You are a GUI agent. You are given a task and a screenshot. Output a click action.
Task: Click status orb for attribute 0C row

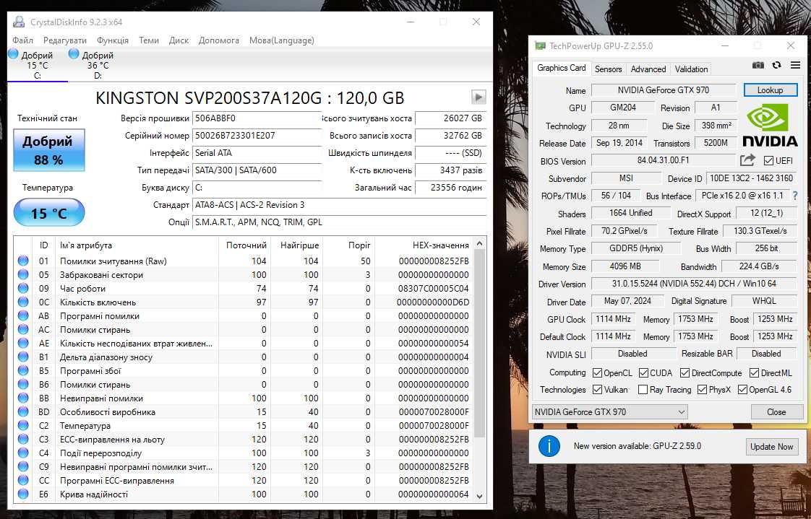click(x=23, y=302)
